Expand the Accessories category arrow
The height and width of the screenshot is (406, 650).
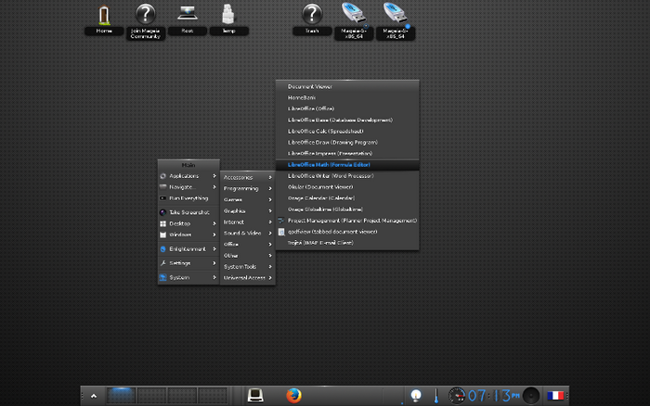point(270,177)
